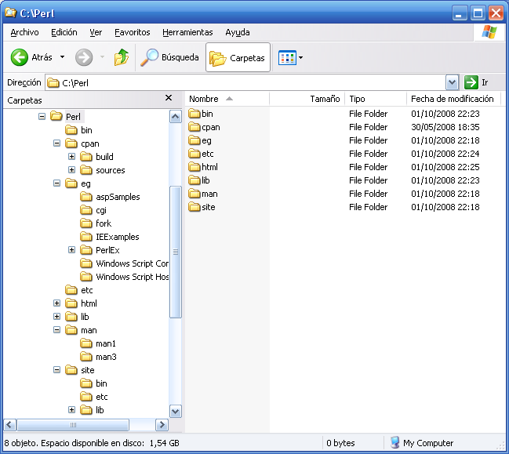The image size is (509, 454).
Task: Click inside the Dirección address field
Action: point(250,83)
